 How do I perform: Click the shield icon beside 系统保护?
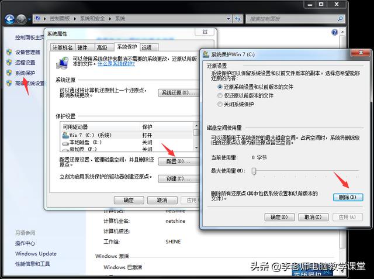(9, 73)
